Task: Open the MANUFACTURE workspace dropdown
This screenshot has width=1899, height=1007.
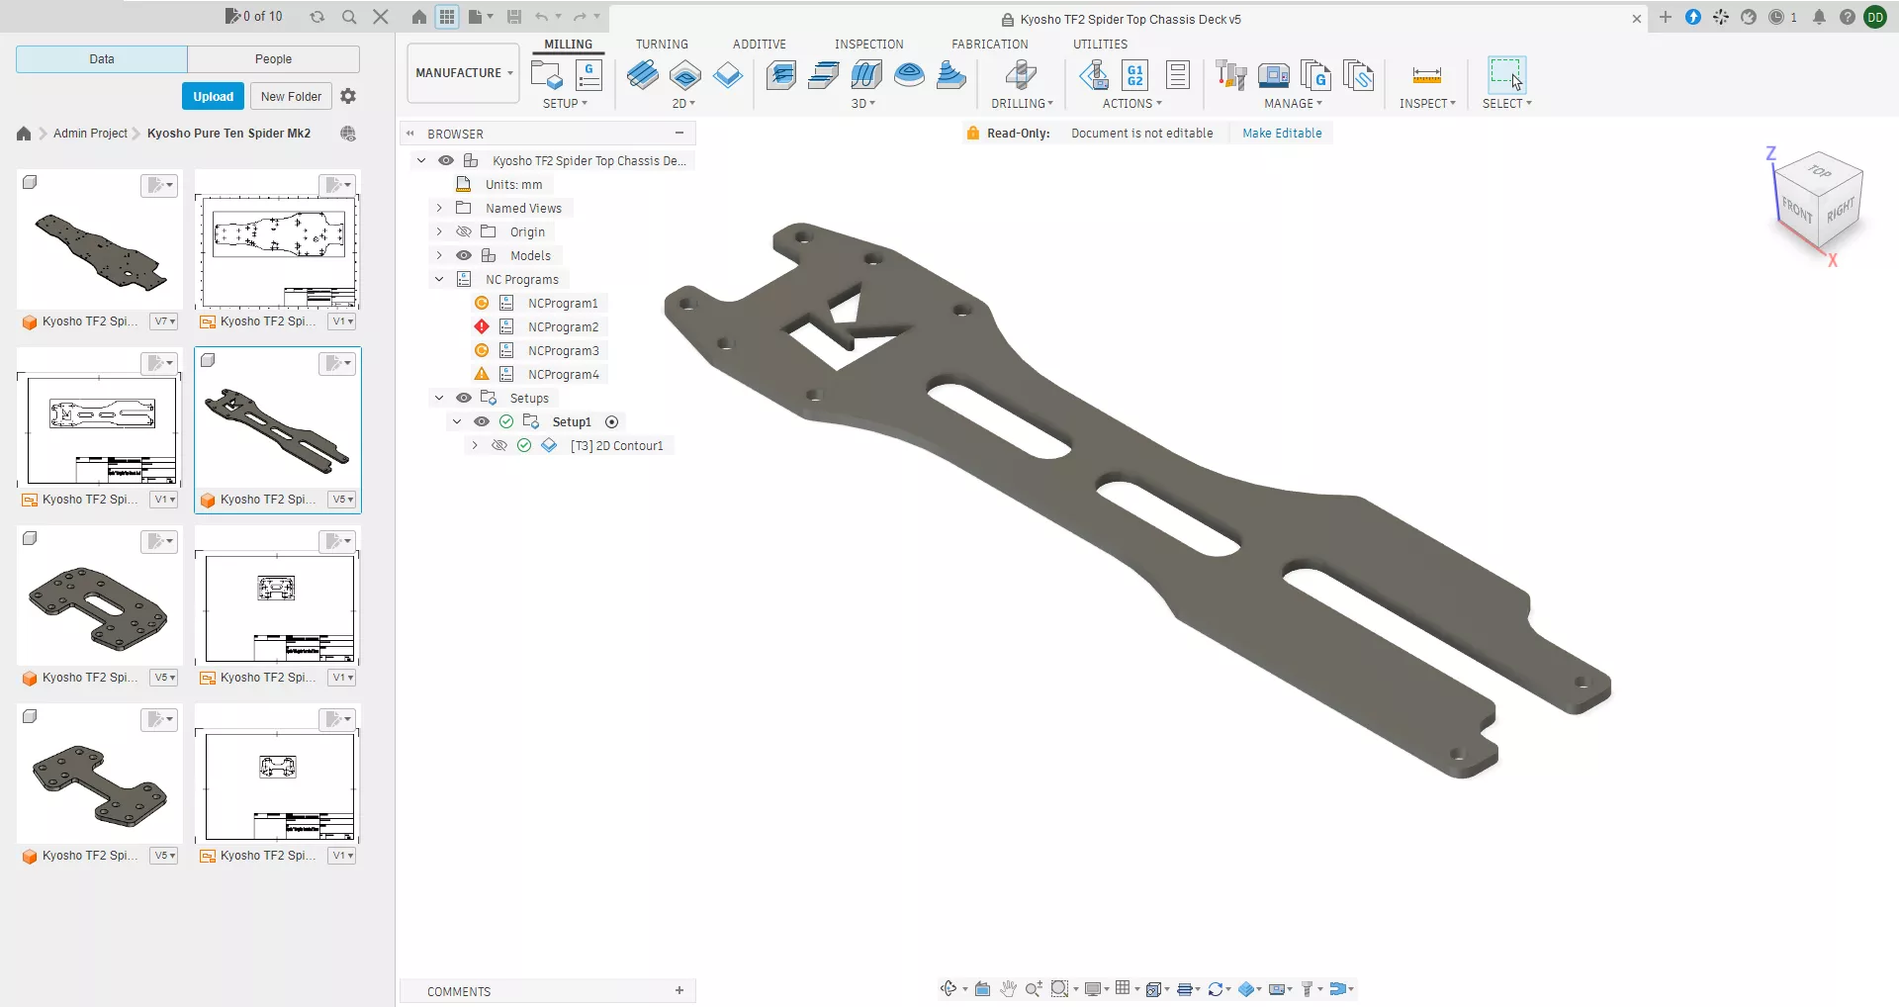Action: 464,73
